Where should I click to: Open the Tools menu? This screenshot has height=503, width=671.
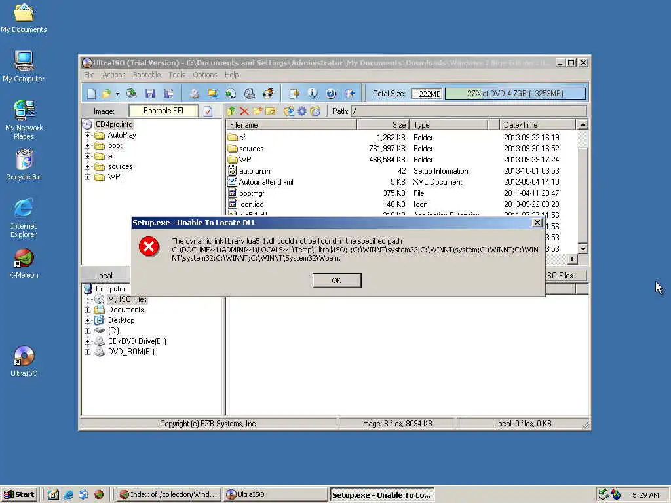click(x=177, y=75)
